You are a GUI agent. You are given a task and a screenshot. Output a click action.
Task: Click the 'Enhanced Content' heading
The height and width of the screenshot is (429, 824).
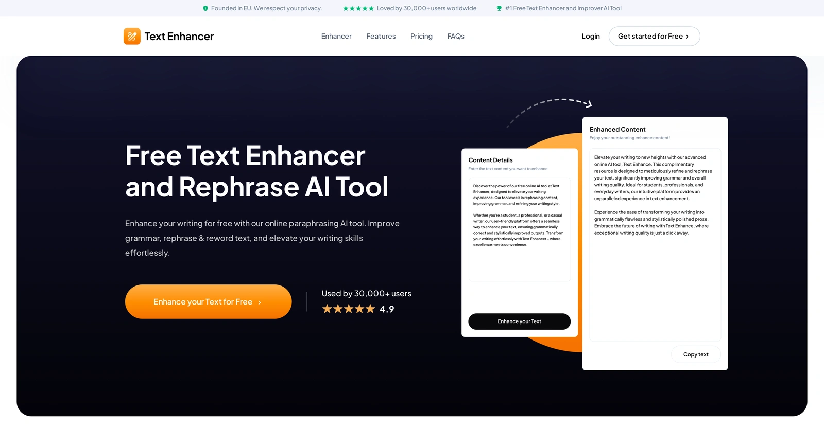617,129
